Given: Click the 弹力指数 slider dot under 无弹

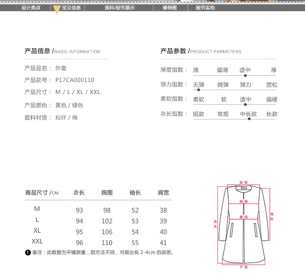Looking at the screenshot, I should click(x=198, y=90).
